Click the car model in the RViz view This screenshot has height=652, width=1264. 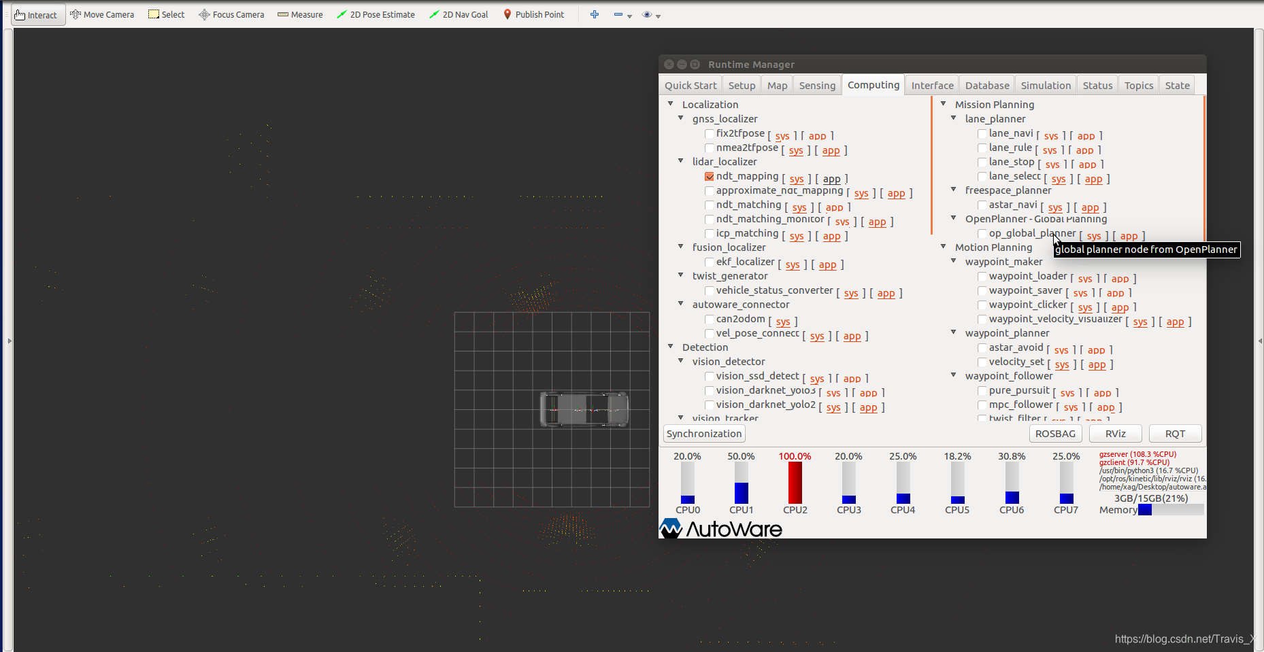click(584, 409)
